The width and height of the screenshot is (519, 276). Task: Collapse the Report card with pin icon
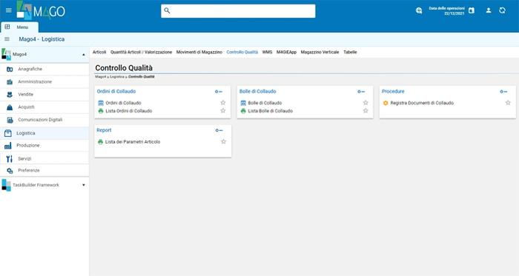(x=219, y=130)
